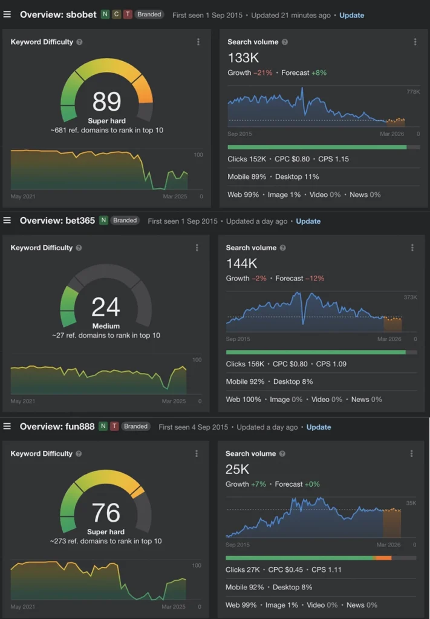Click help icon next to fun888 Search volume
Viewport: 430px width, 619px height.
pyautogui.click(x=282, y=453)
